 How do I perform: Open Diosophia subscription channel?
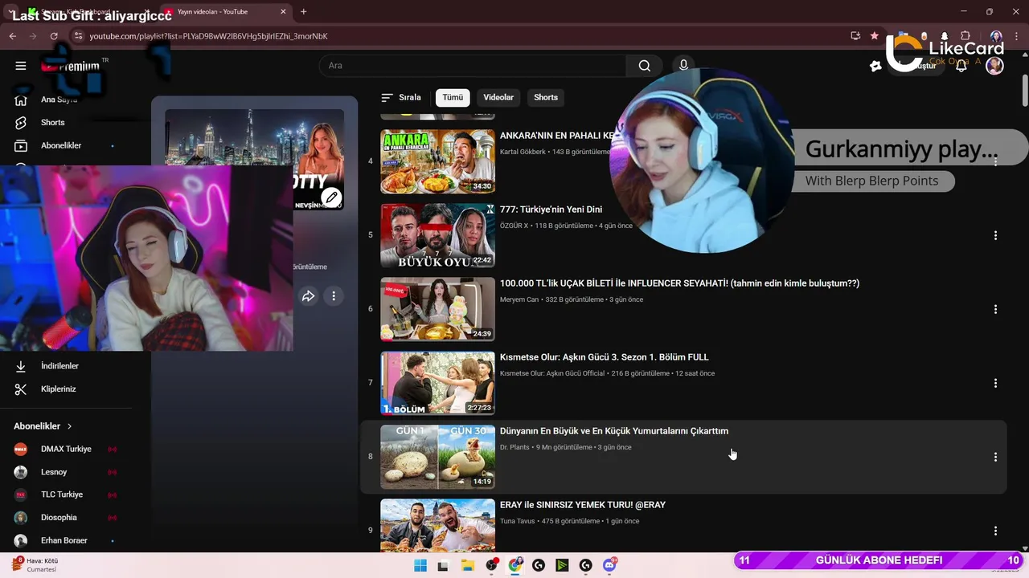tap(59, 518)
